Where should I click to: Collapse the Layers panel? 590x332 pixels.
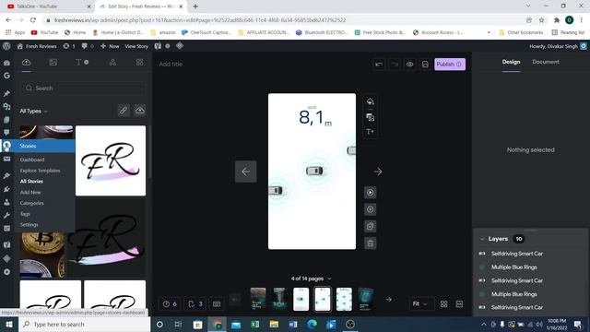(x=482, y=239)
